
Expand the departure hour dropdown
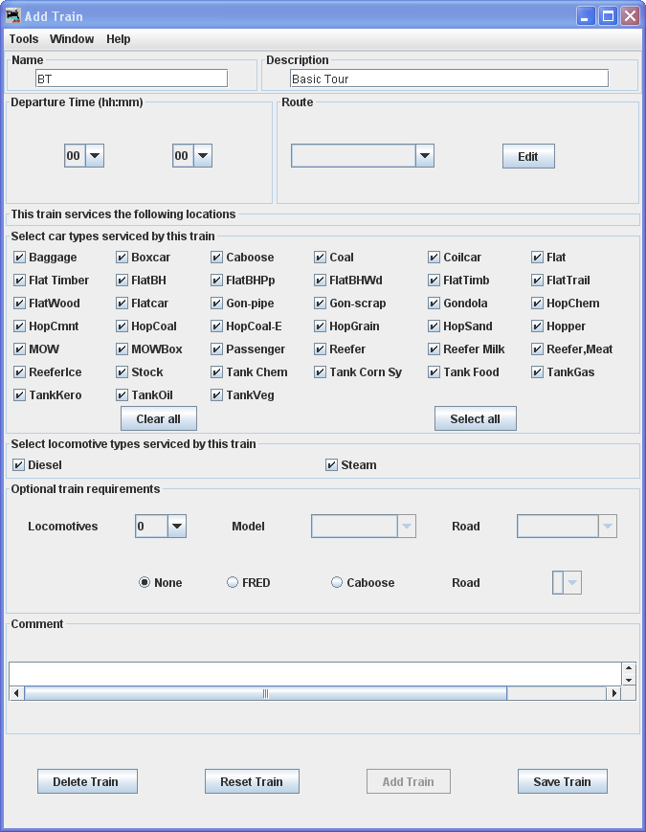point(95,156)
